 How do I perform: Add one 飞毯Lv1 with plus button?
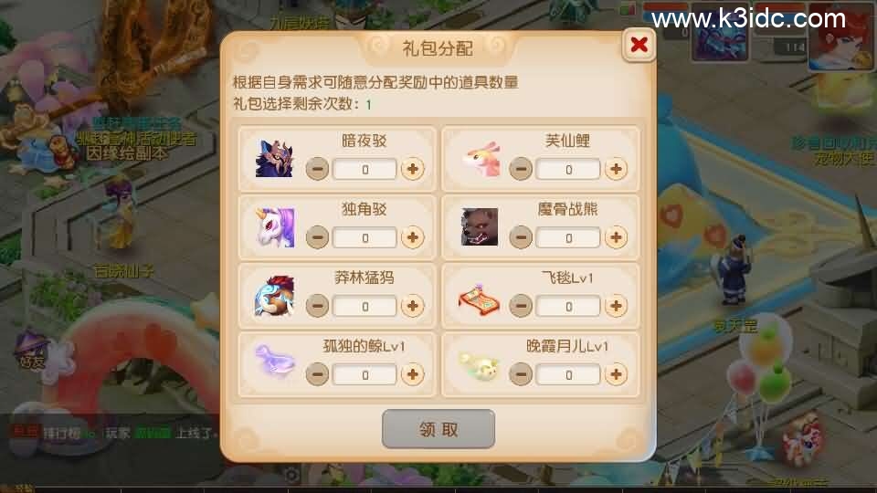[x=616, y=306]
